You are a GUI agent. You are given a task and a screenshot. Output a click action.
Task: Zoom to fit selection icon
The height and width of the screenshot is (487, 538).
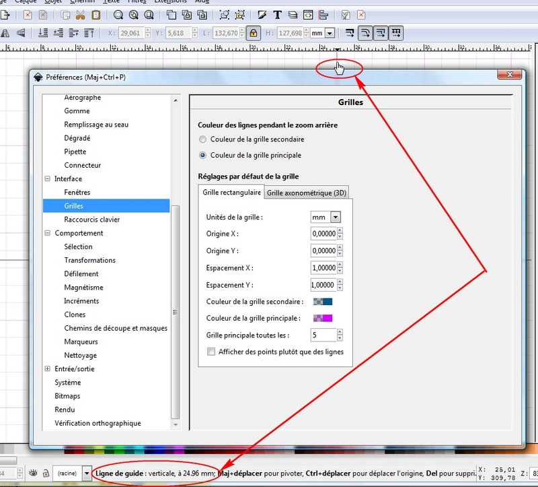pos(118,15)
